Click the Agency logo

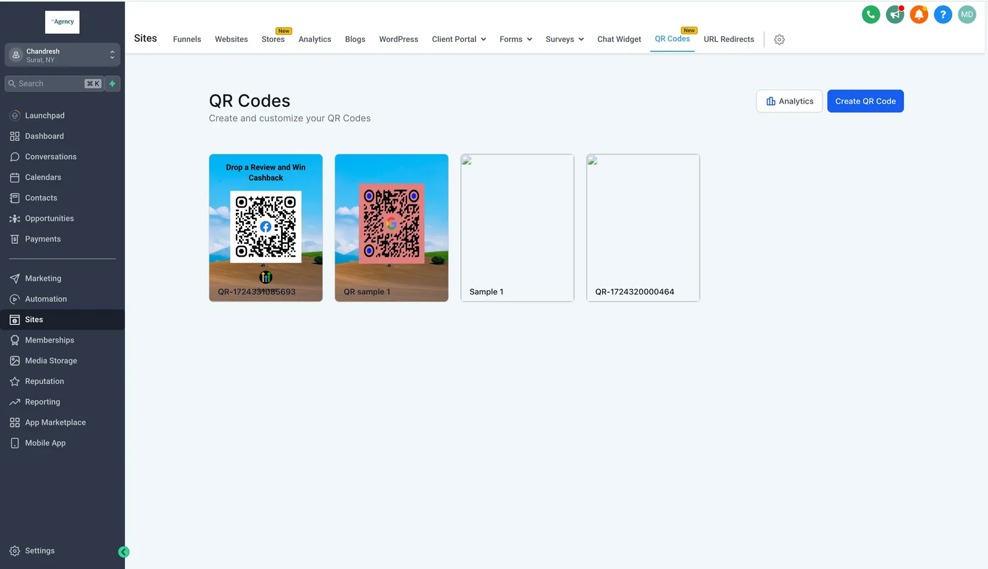(x=62, y=22)
